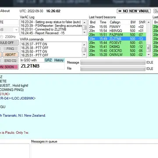Click scroll down arrow in VarAC Log
The width and height of the screenshot is (158, 158).
tap(84, 33)
